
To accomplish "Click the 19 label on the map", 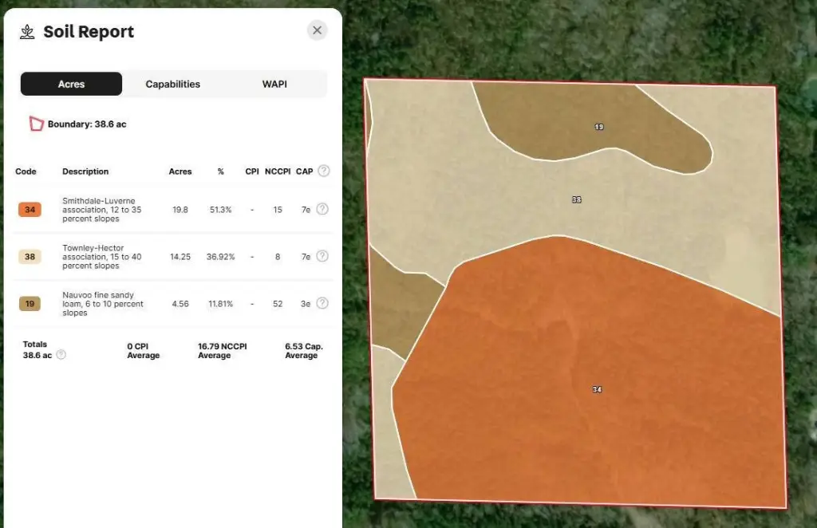I will coord(598,127).
